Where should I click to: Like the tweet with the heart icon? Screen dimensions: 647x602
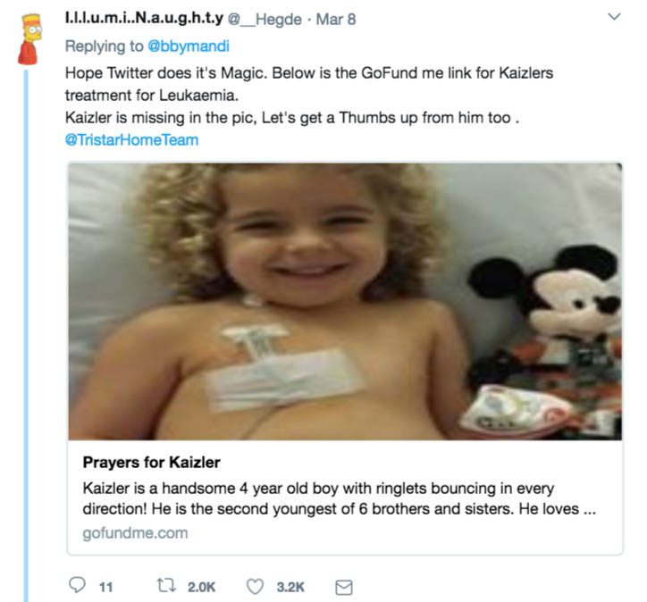pyautogui.click(x=256, y=587)
